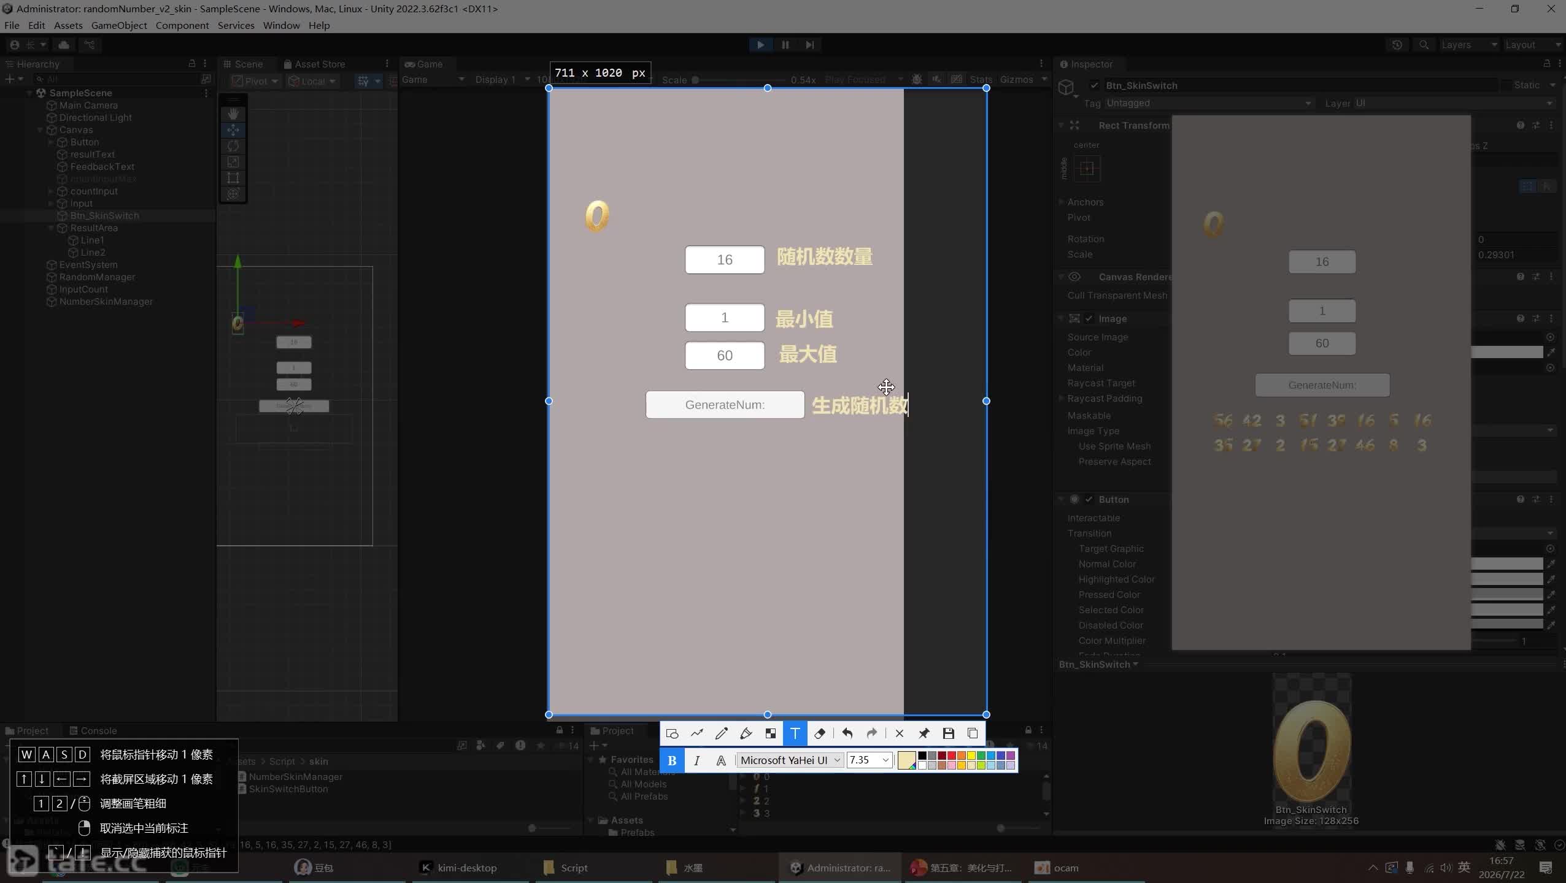Open the font family dropdown
The image size is (1566, 883).
[790, 760]
